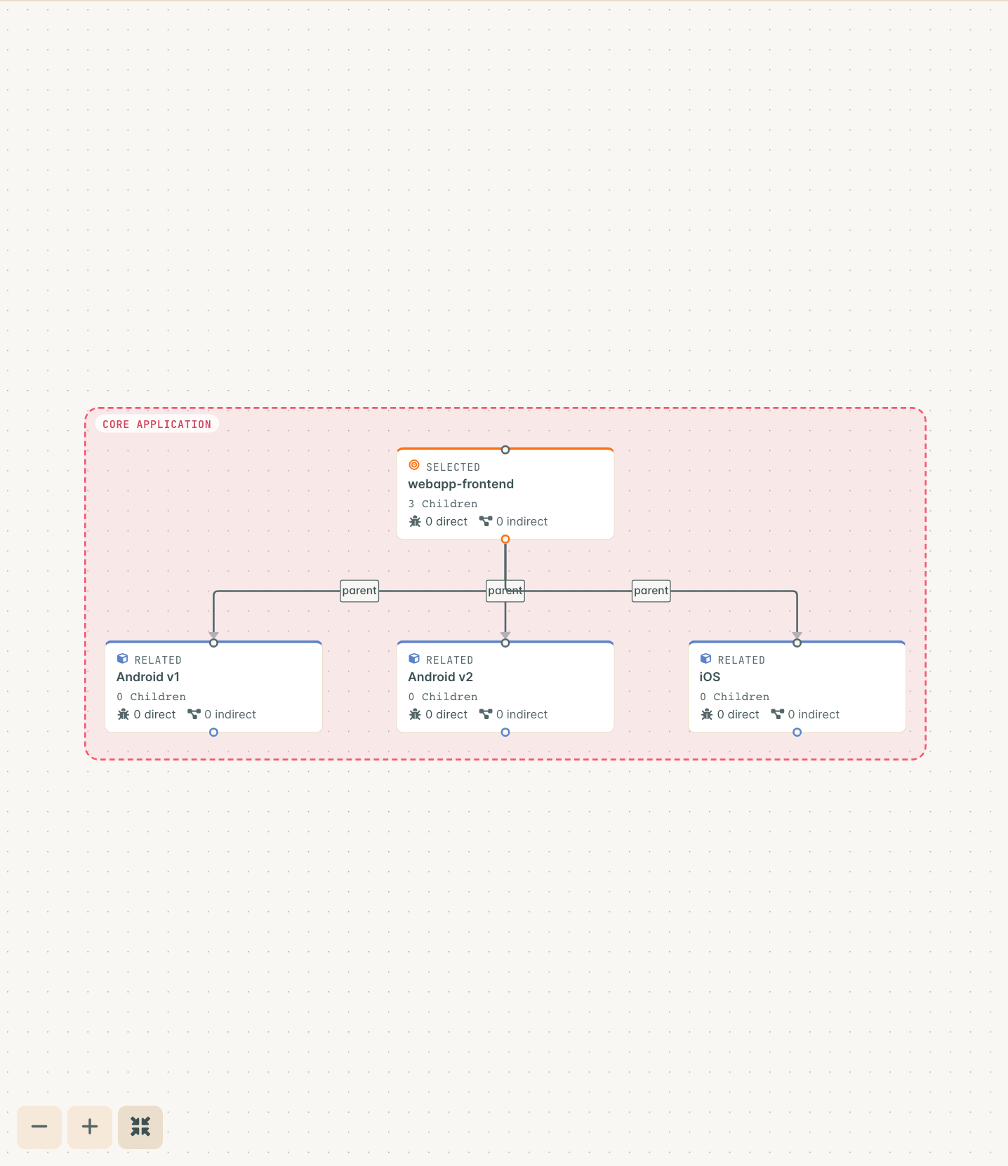
Task: Click the indirect graph icon on Android v2
Action: pyautogui.click(x=485, y=713)
